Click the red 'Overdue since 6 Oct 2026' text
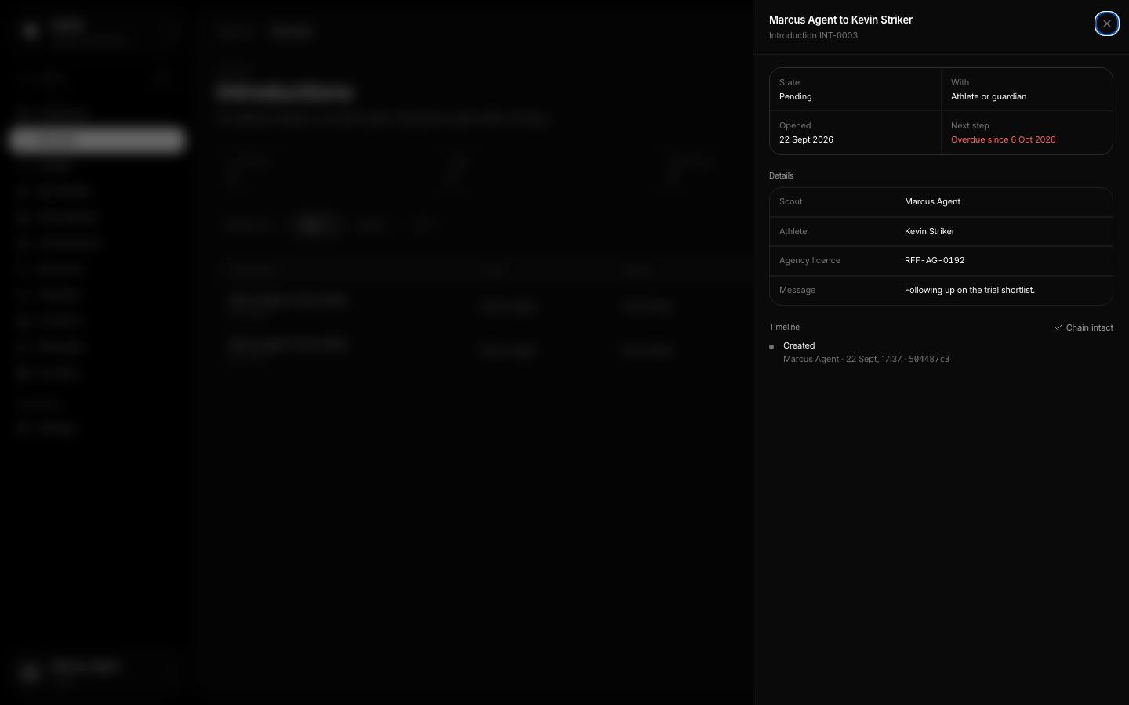Viewport: 1129px width, 705px height. click(1003, 139)
